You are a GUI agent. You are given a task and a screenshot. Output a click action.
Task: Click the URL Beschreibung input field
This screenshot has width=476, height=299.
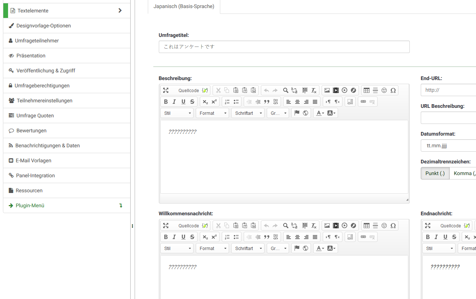pyautogui.click(x=448, y=118)
